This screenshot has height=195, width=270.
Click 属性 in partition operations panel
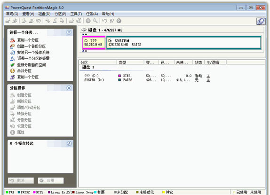coord(17,132)
